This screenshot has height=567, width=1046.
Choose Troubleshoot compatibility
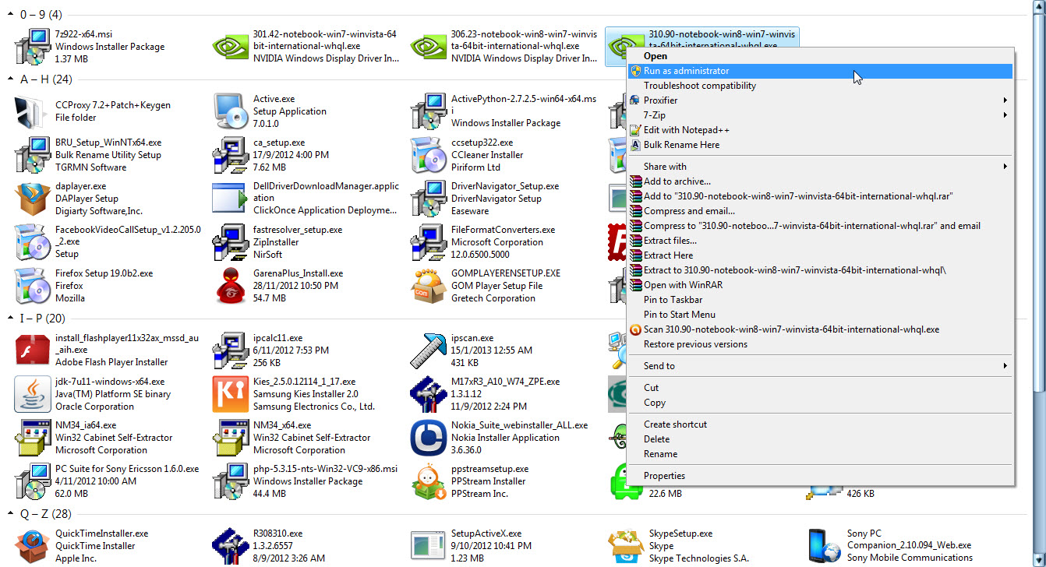coord(821,86)
